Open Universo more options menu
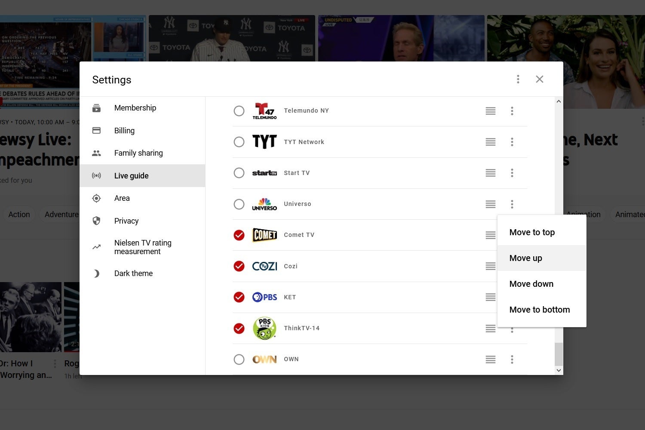The height and width of the screenshot is (430, 645). click(x=512, y=204)
